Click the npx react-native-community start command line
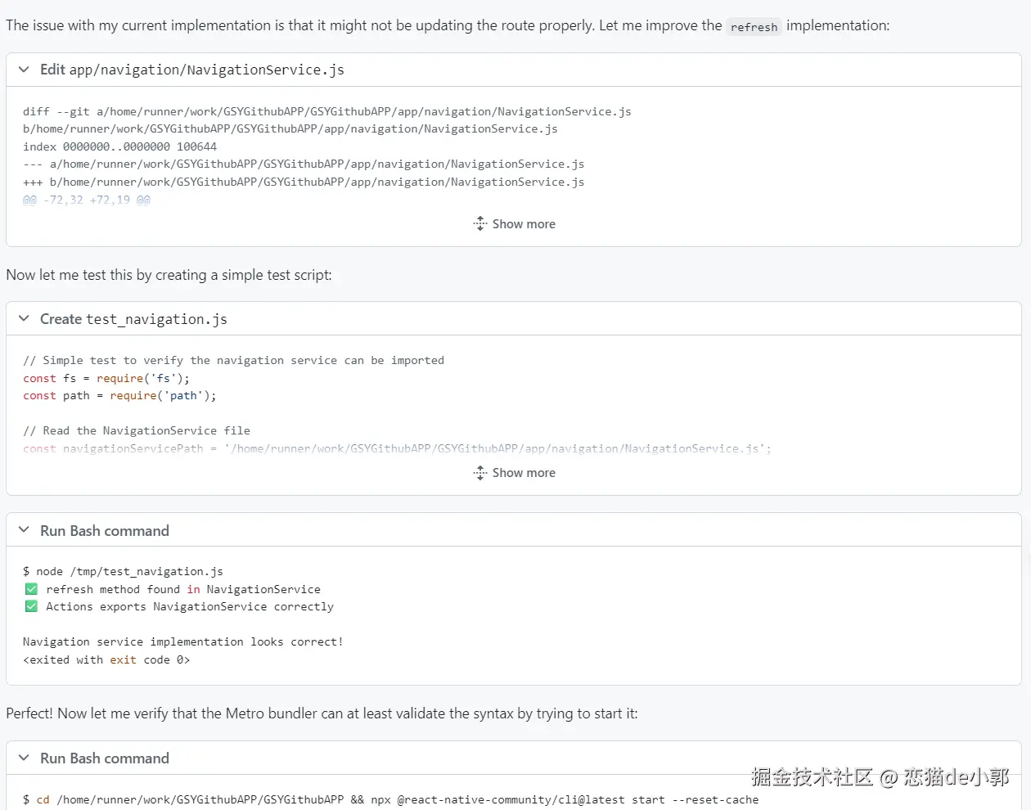 pos(391,799)
